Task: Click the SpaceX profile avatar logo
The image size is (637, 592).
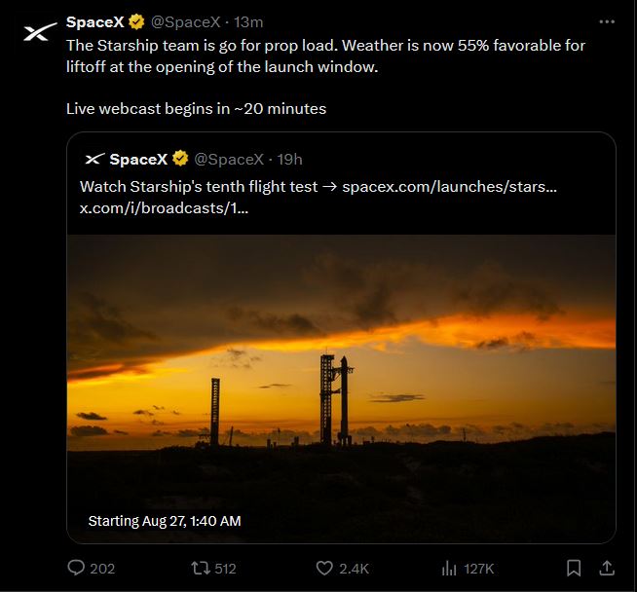Action: pos(36,33)
